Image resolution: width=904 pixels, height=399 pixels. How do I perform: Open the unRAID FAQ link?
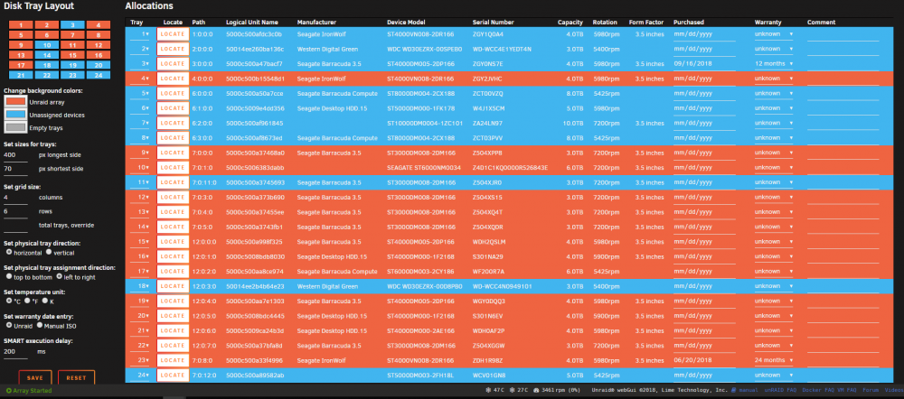point(780,390)
